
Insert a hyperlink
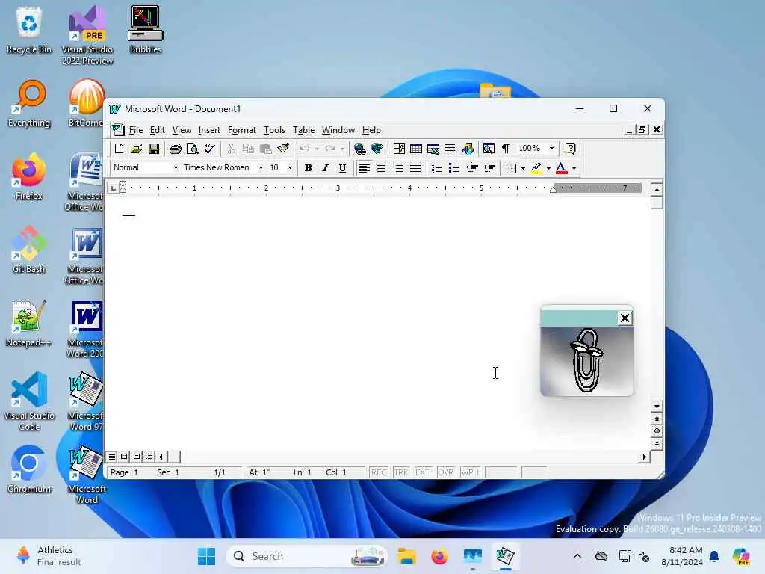pyautogui.click(x=360, y=149)
